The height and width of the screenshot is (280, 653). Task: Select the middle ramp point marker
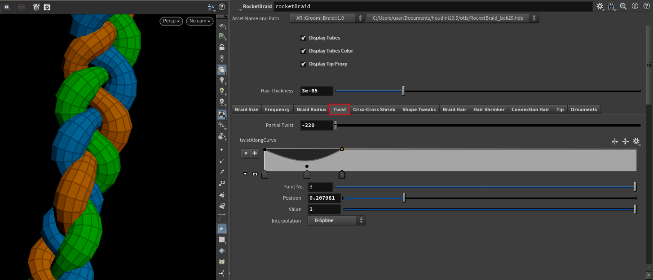(307, 174)
